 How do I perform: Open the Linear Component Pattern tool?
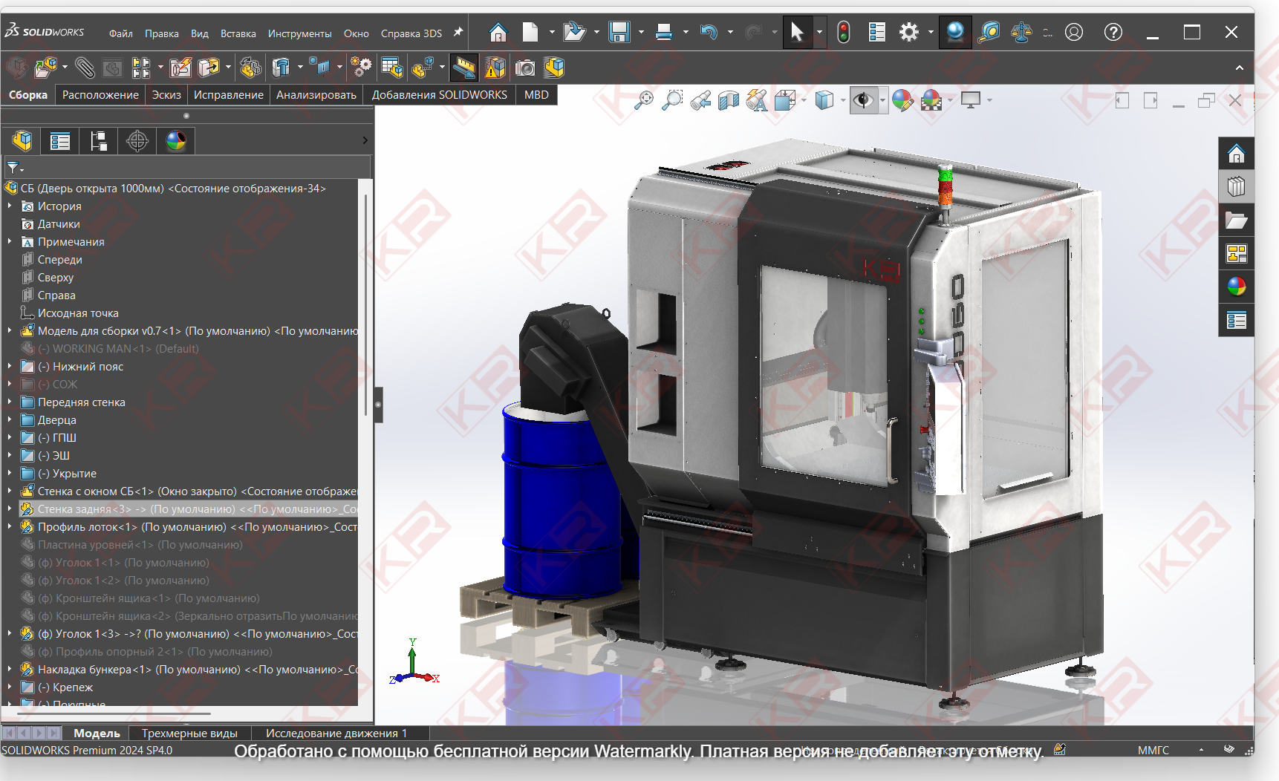[140, 68]
